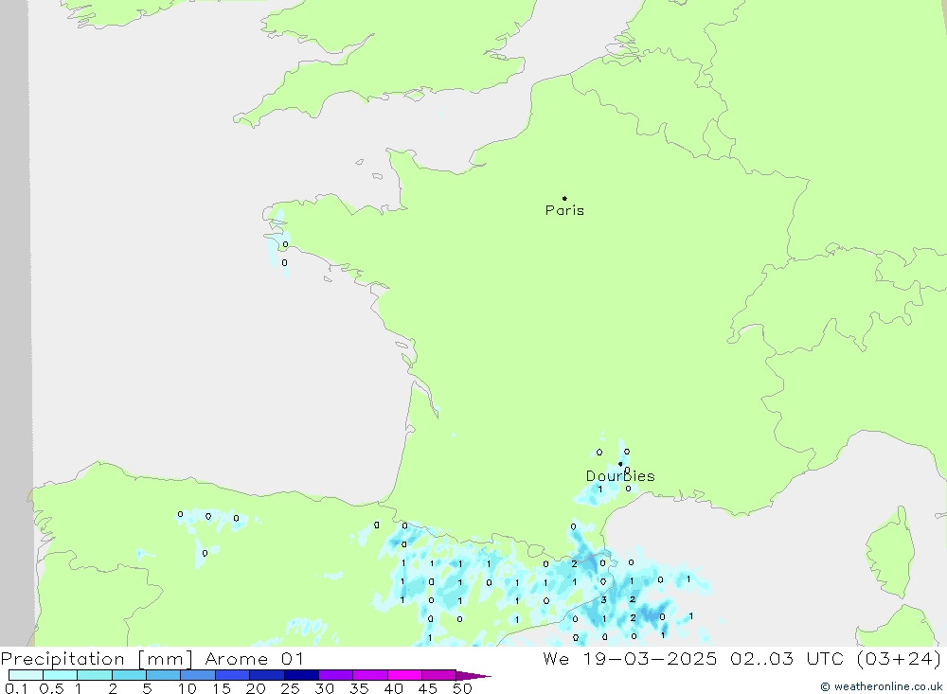Click the 'Precipitation [mm]' title text
Viewport: 947px width, 694px height.
tap(97, 659)
